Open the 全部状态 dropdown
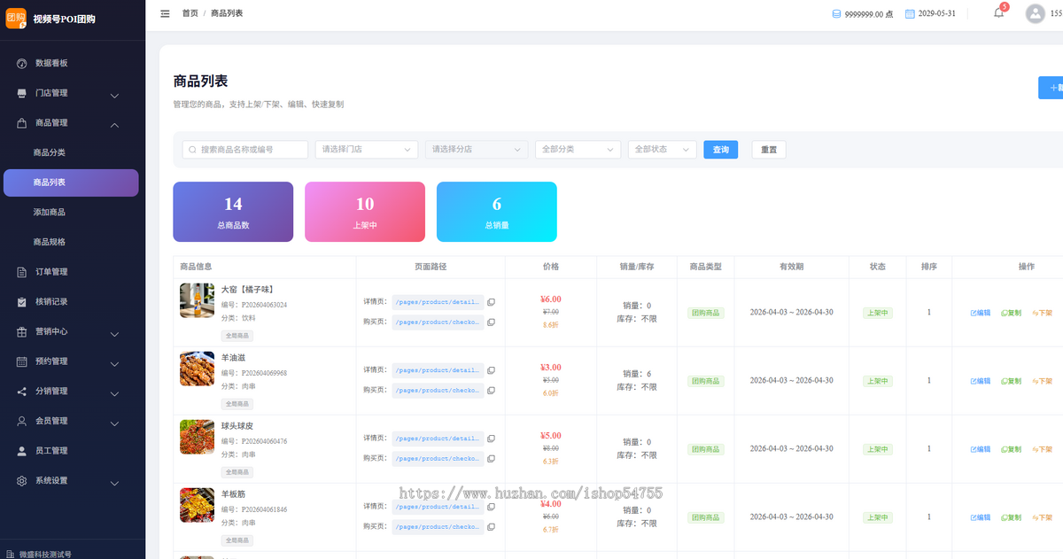 coord(662,150)
